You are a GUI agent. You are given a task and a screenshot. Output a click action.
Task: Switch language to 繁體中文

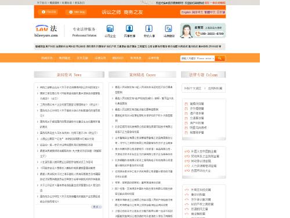[x=210, y=12]
